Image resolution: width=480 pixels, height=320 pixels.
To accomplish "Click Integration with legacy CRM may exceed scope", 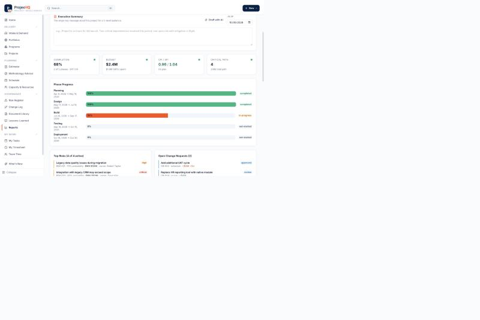I will (83, 172).
